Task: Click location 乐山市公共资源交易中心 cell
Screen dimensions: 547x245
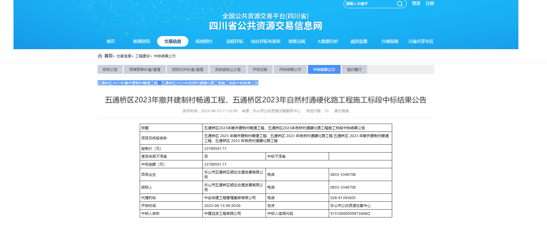Action: [360, 206]
